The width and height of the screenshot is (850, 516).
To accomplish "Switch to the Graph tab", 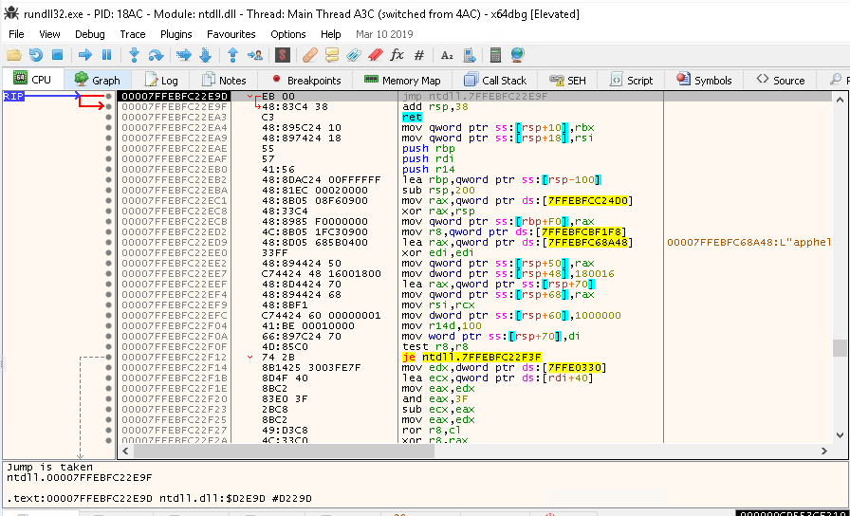I will pos(98,81).
